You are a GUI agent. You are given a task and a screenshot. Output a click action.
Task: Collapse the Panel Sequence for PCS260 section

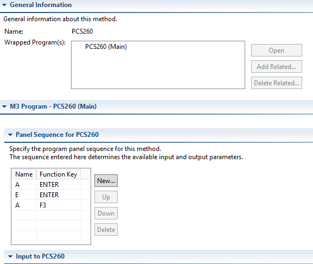[x=10, y=135]
